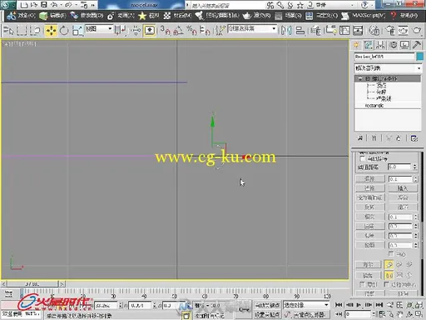Viewport: 426px width, 320px height.
Task: Toggle the 3D snaps button
Action: point(166,31)
